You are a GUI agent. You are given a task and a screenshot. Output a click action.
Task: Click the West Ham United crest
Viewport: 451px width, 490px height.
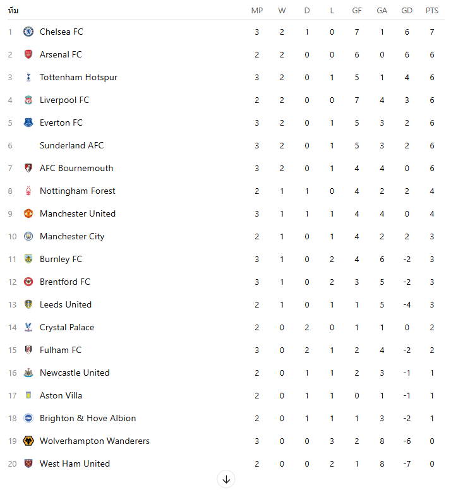28,463
